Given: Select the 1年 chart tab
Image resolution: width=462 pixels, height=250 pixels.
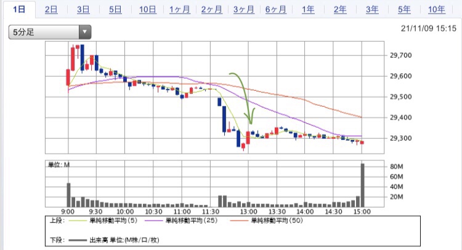Looking at the screenshot, I should [307, 9].
